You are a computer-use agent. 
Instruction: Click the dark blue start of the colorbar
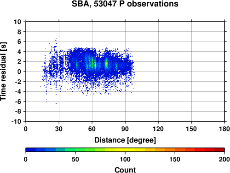pos(31,150)
